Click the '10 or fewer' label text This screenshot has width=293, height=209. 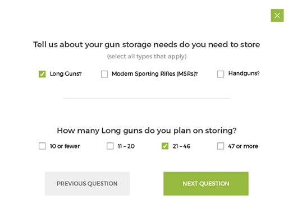click(x=65, y=146)
